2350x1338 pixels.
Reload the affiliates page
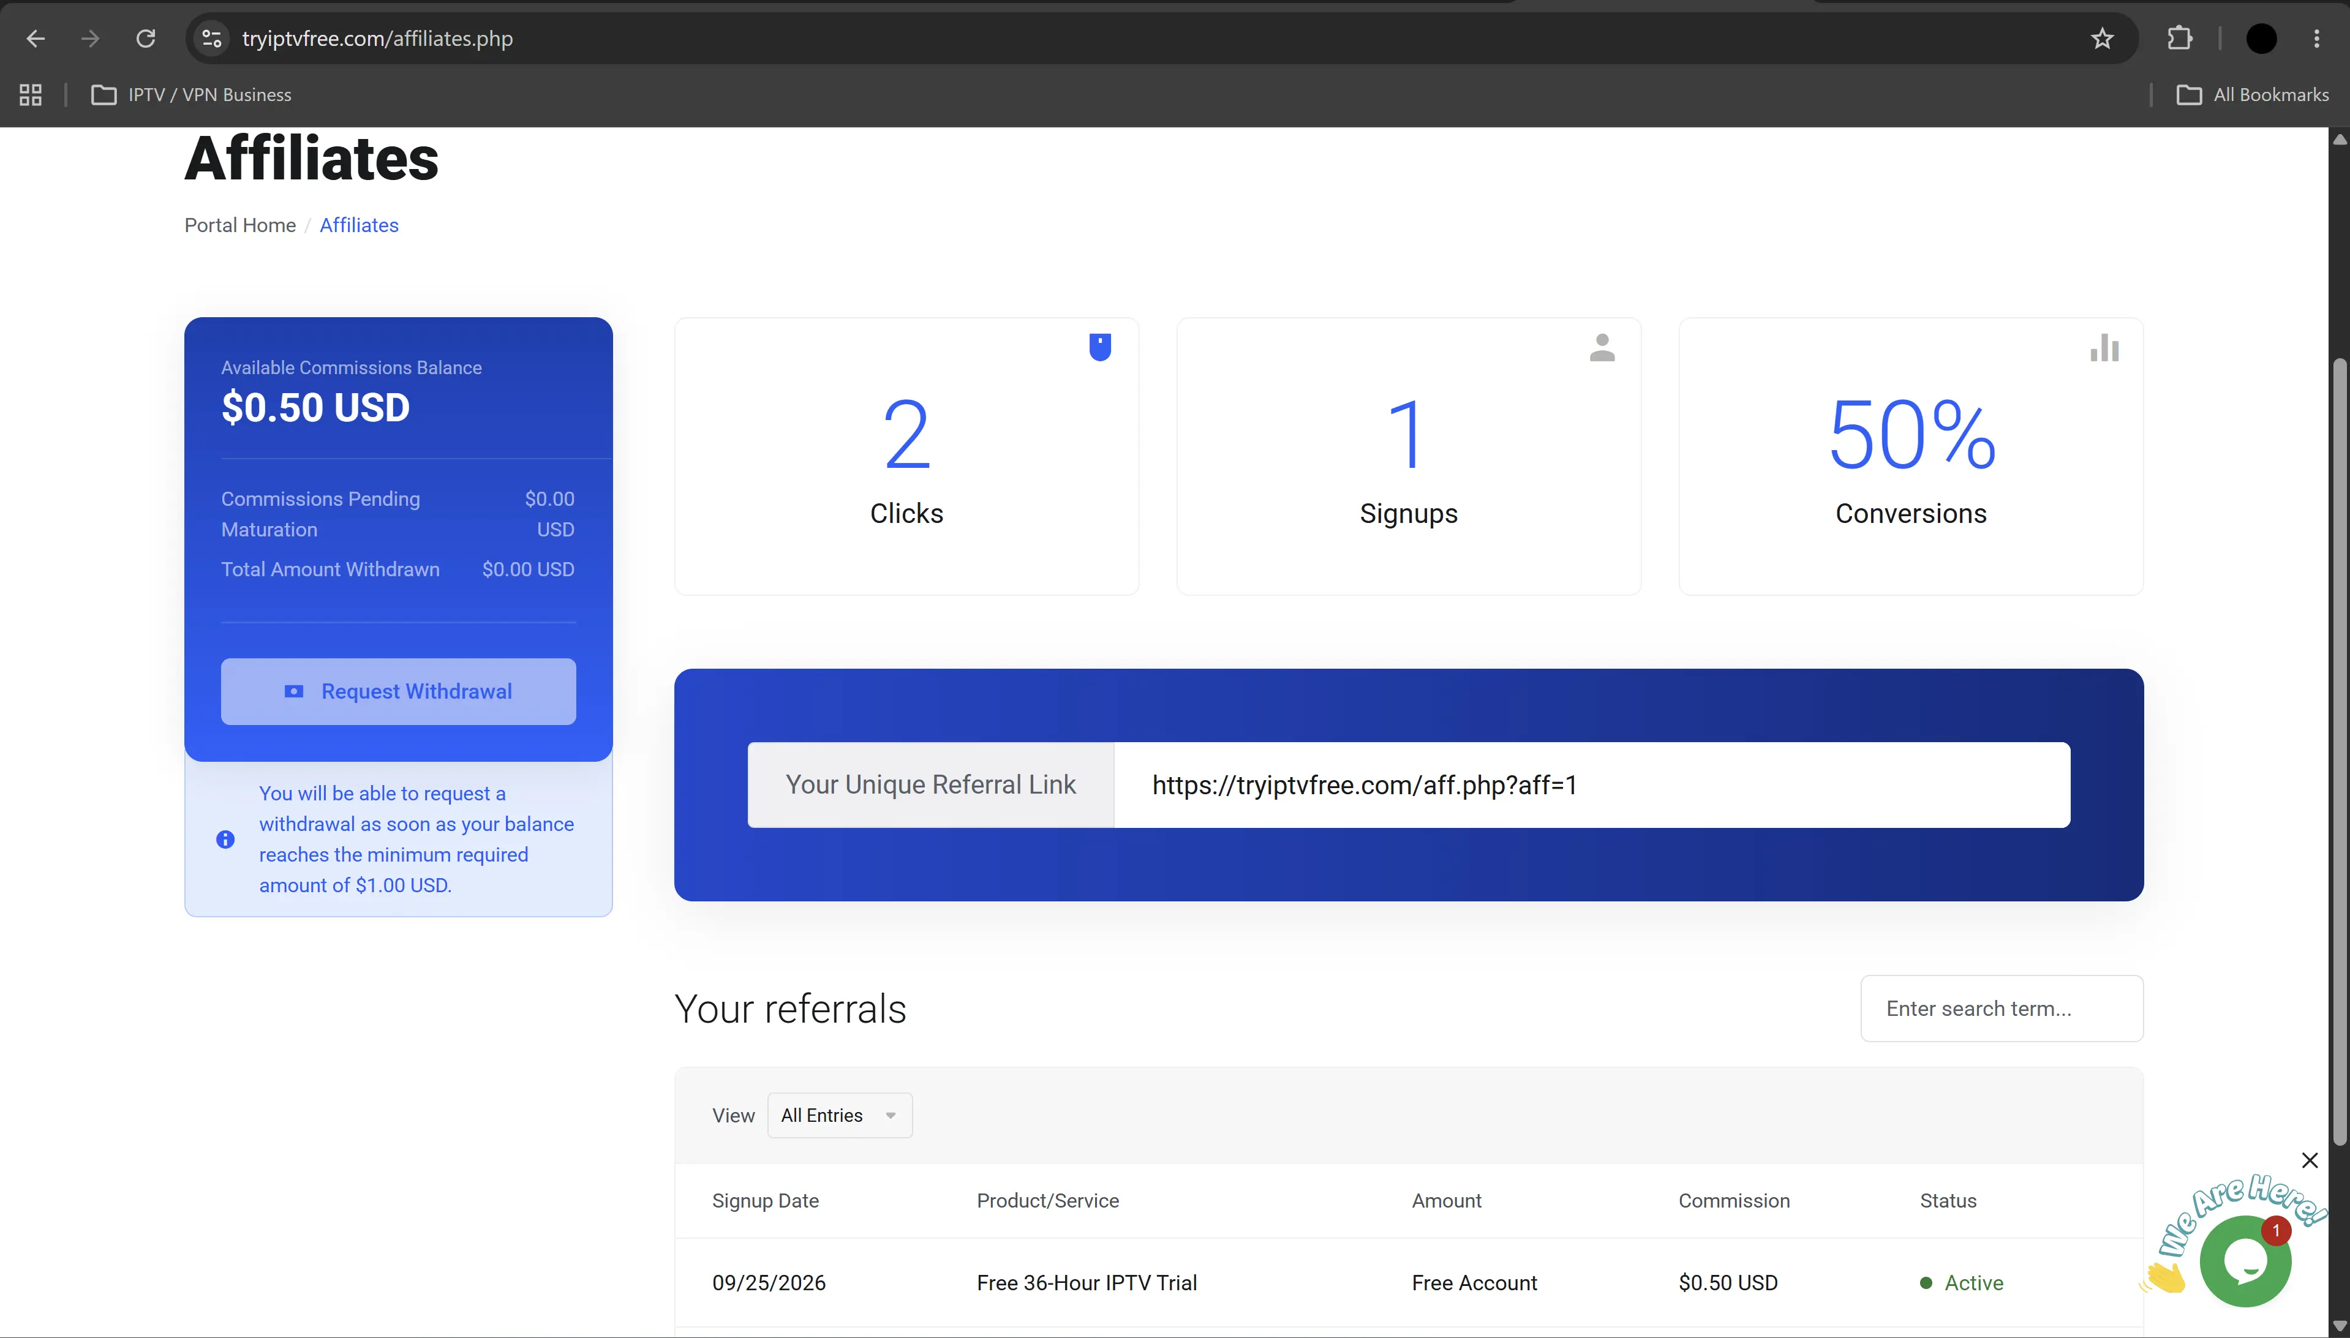coord(145,39)
